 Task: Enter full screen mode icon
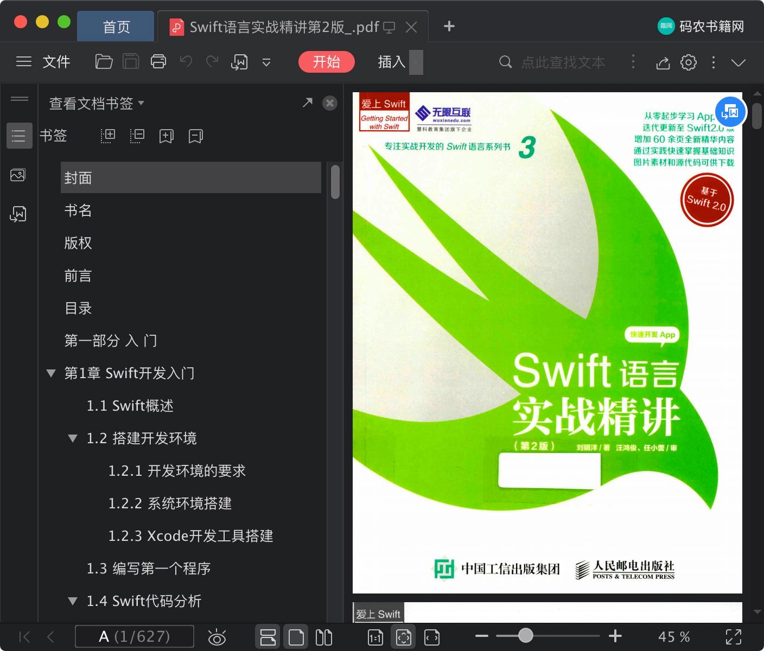734,636
